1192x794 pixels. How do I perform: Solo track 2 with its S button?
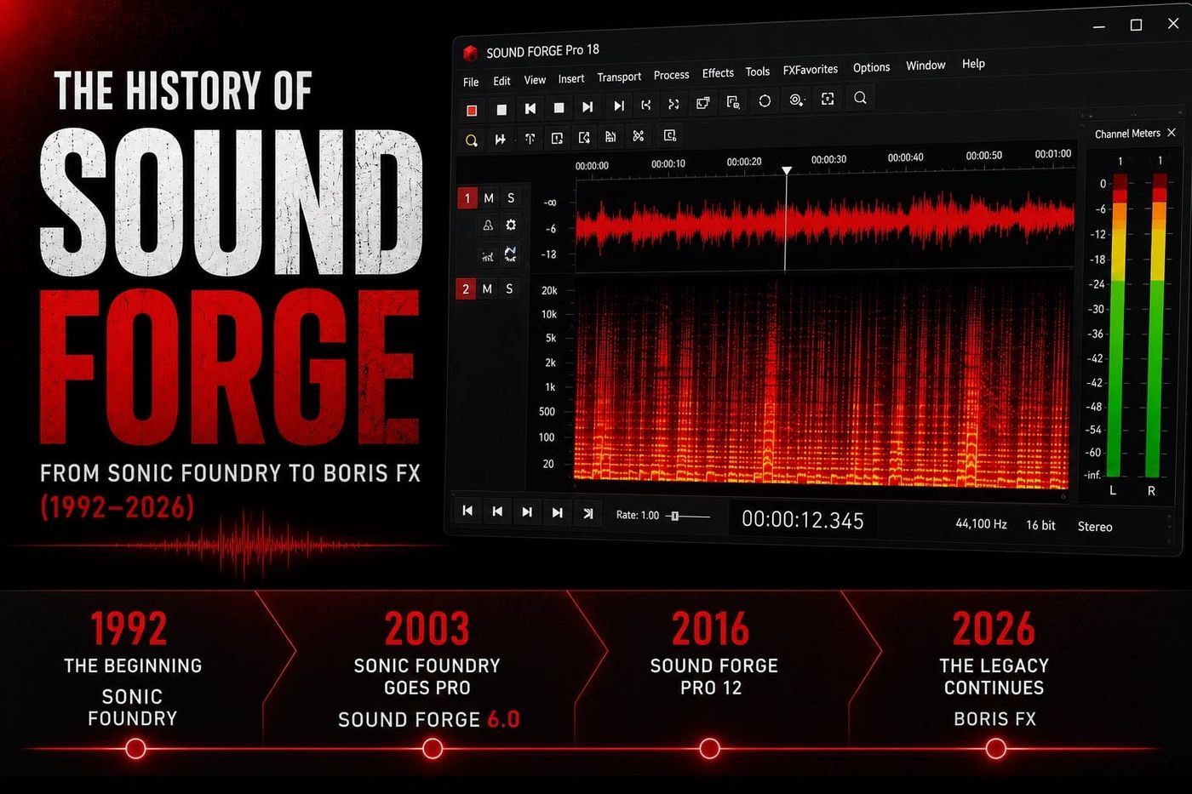tap(509, 288)
